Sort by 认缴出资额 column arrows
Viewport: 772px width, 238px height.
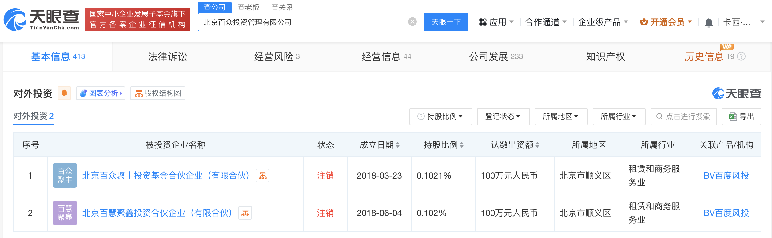click(x=537, y=145)
